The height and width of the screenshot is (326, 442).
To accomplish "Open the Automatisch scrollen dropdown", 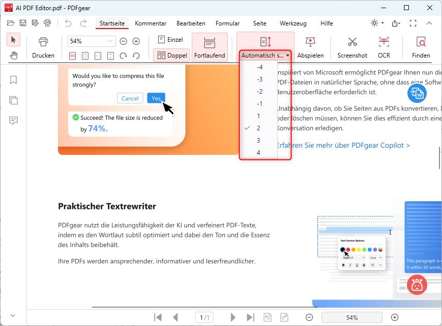I will [266, 56].
